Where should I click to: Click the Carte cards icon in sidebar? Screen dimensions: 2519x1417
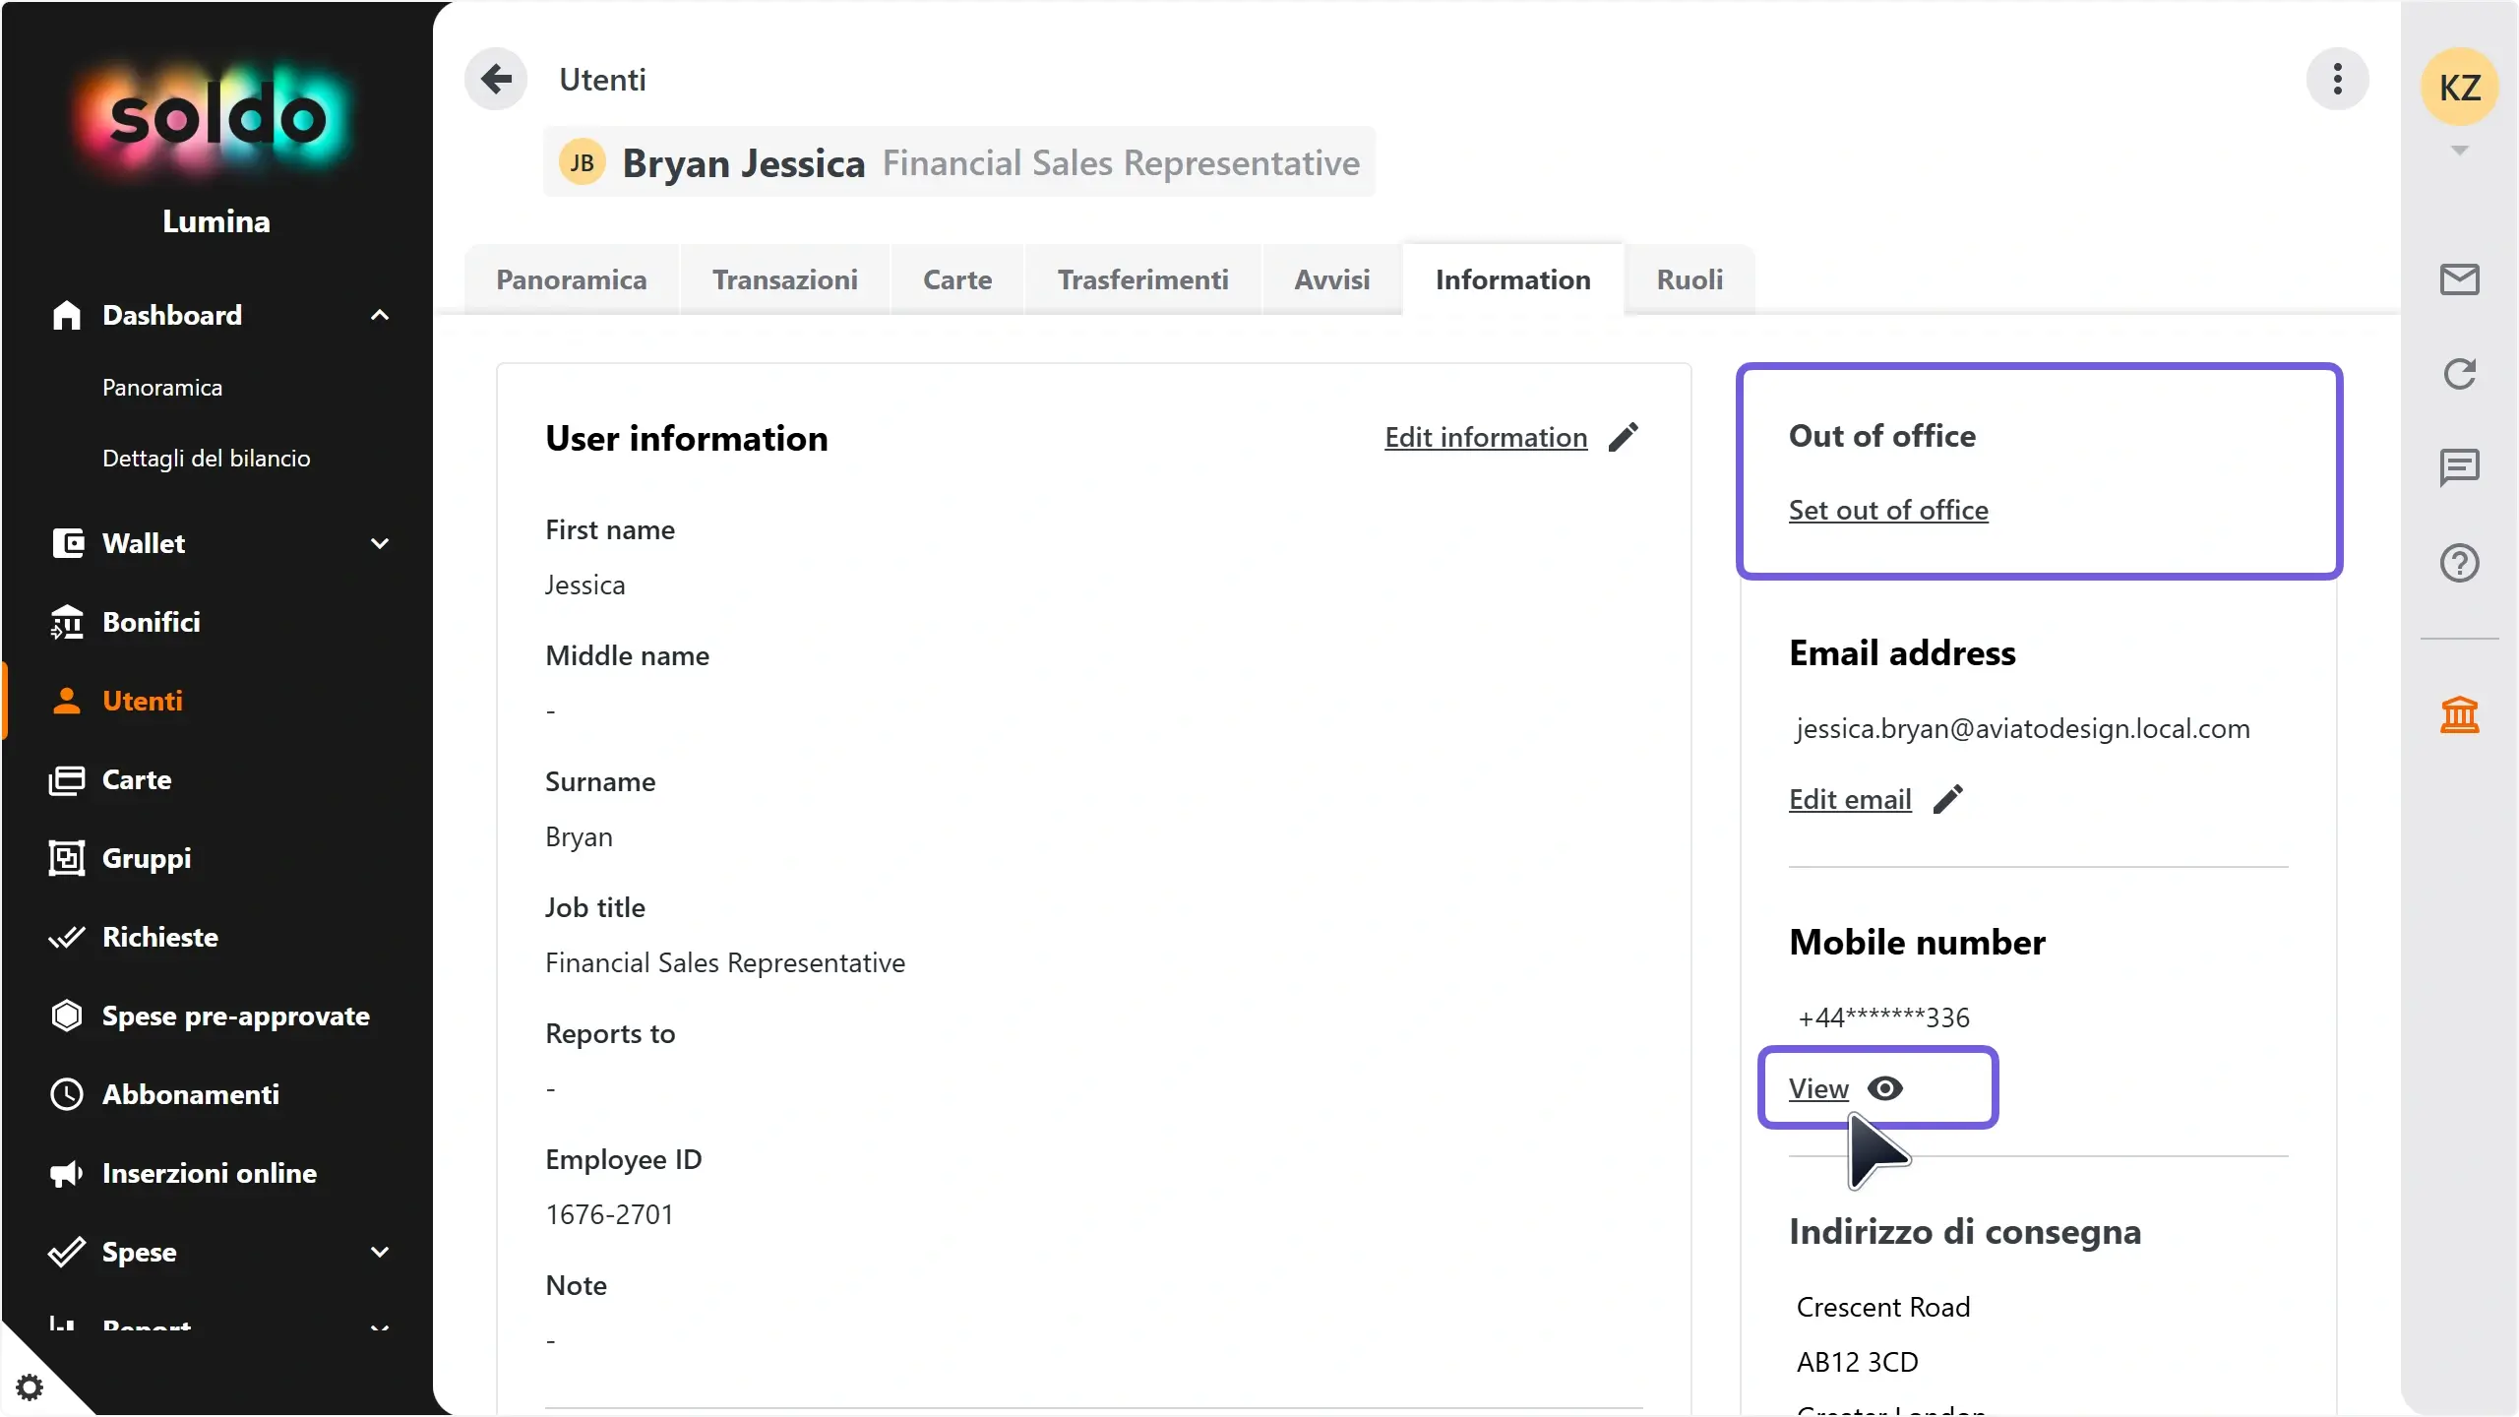pyautogui.click(x=67, y=780)
